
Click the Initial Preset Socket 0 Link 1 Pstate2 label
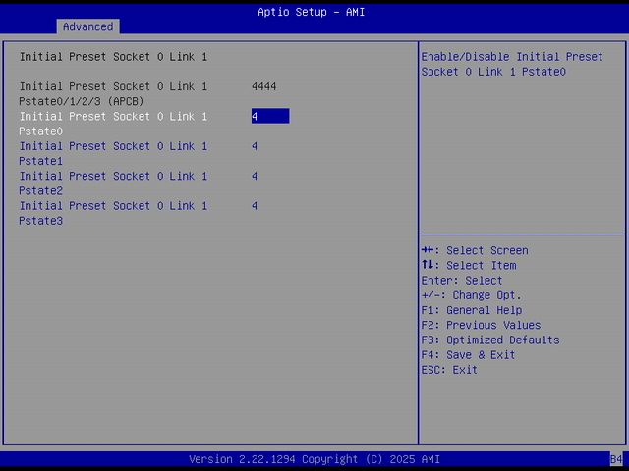pyautogui.click(x=113, y=183)
